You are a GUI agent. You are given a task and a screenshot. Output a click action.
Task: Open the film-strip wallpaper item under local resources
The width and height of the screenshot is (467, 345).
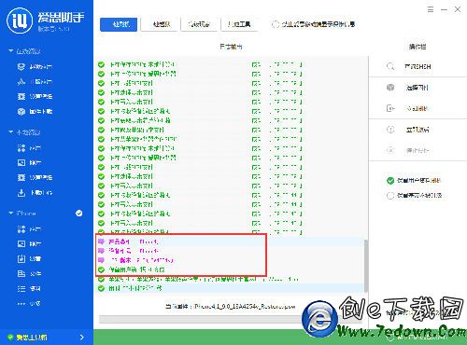[35, 177]
